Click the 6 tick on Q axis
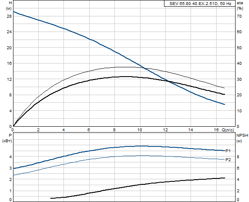 click(89, 130)
